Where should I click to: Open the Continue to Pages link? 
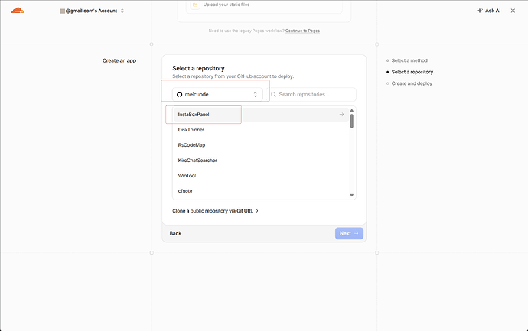coord(302,31)
